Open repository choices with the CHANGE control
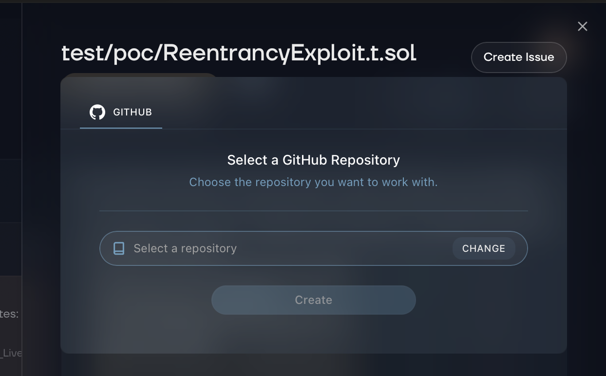606x376 pixels. [x=483, y=248]
